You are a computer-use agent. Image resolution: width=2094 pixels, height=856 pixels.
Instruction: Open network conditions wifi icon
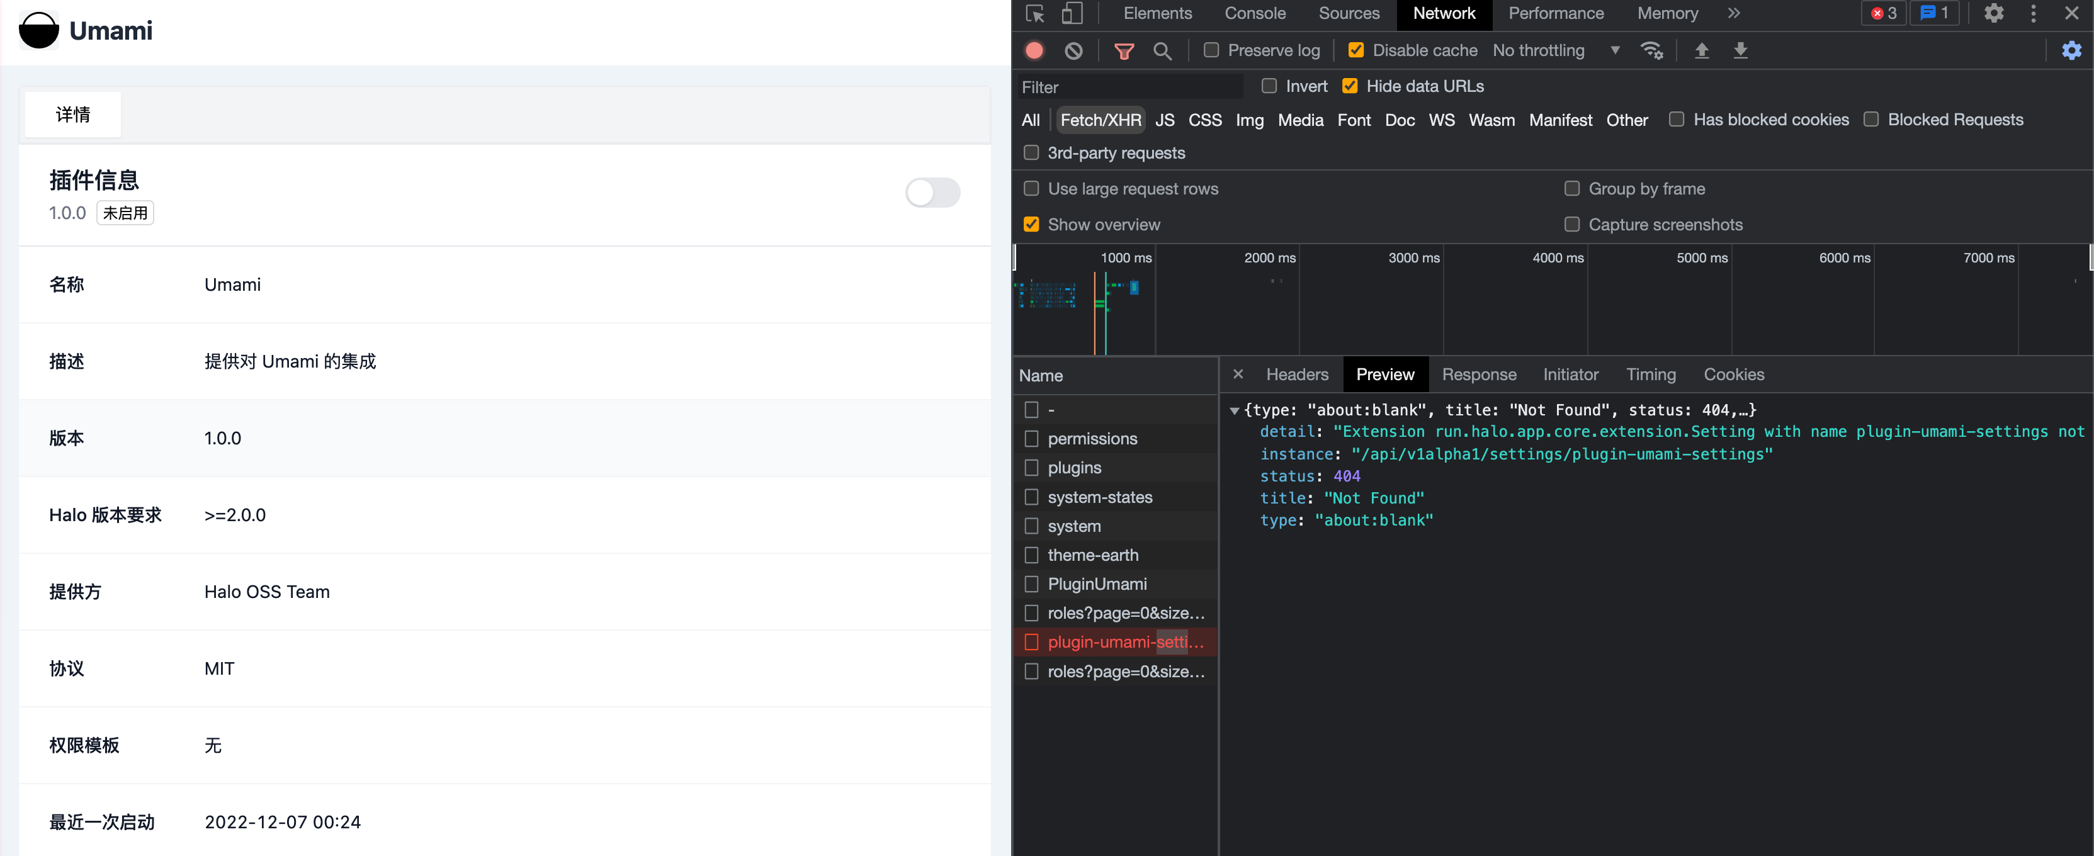[x=1652, y=51]
